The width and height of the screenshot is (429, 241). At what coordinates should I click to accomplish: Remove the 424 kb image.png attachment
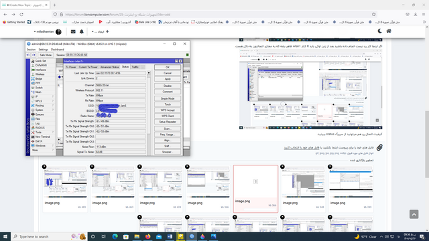tap(139, 167)
